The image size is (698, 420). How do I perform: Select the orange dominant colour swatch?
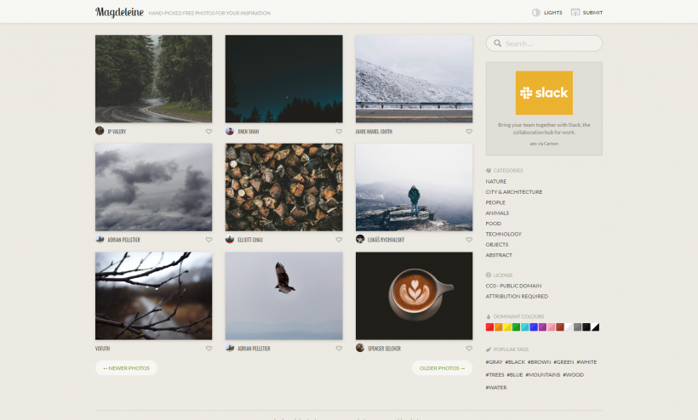click(x=499, y=327)
